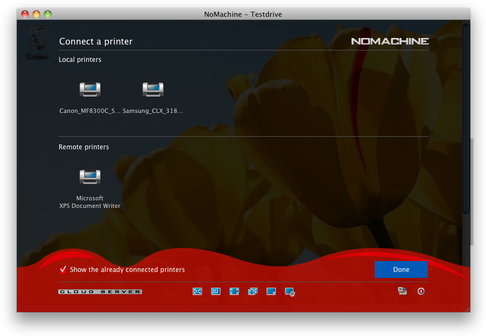Choose the Microsoft XPS Document Writer printer
Image resolution: width=486 pixels, height=336 pixels.
pyautogui.click(x=90, y=177)
